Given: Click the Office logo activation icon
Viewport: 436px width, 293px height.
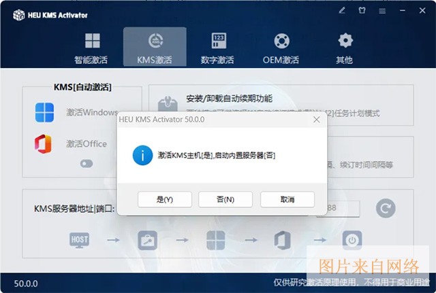Looking at the screenshot, I should [44, 143].
